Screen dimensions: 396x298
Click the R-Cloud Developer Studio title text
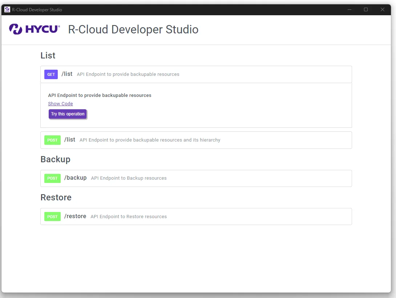(x=133, y=29)
